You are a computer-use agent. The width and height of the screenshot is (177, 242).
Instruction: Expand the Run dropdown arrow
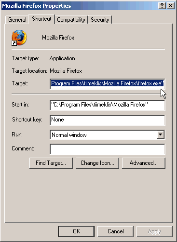(x=161, y=134)
